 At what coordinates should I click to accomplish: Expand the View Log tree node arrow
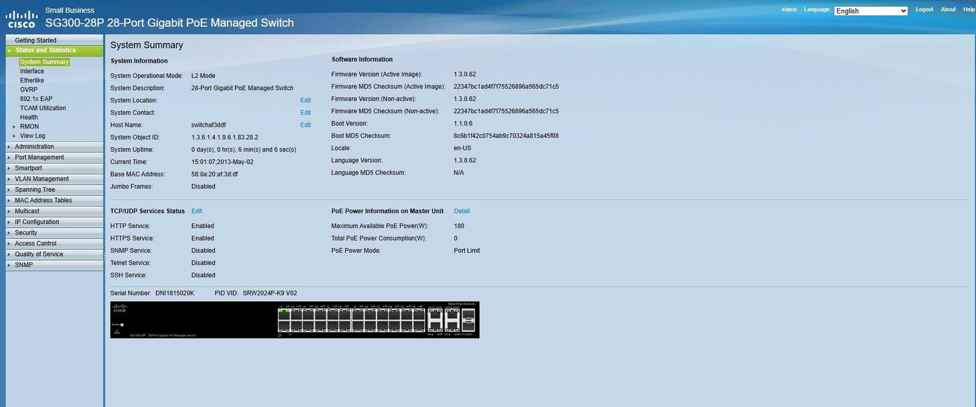tap(14, 136)
